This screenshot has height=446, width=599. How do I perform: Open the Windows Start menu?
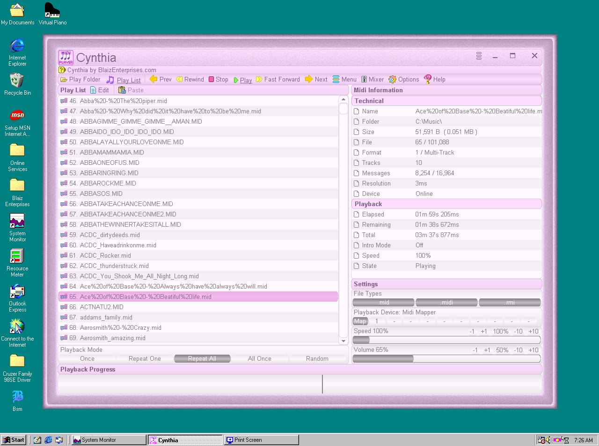click(14, 440)
